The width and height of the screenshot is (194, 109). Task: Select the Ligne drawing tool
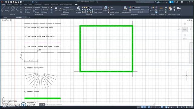[x=3, y=9]
